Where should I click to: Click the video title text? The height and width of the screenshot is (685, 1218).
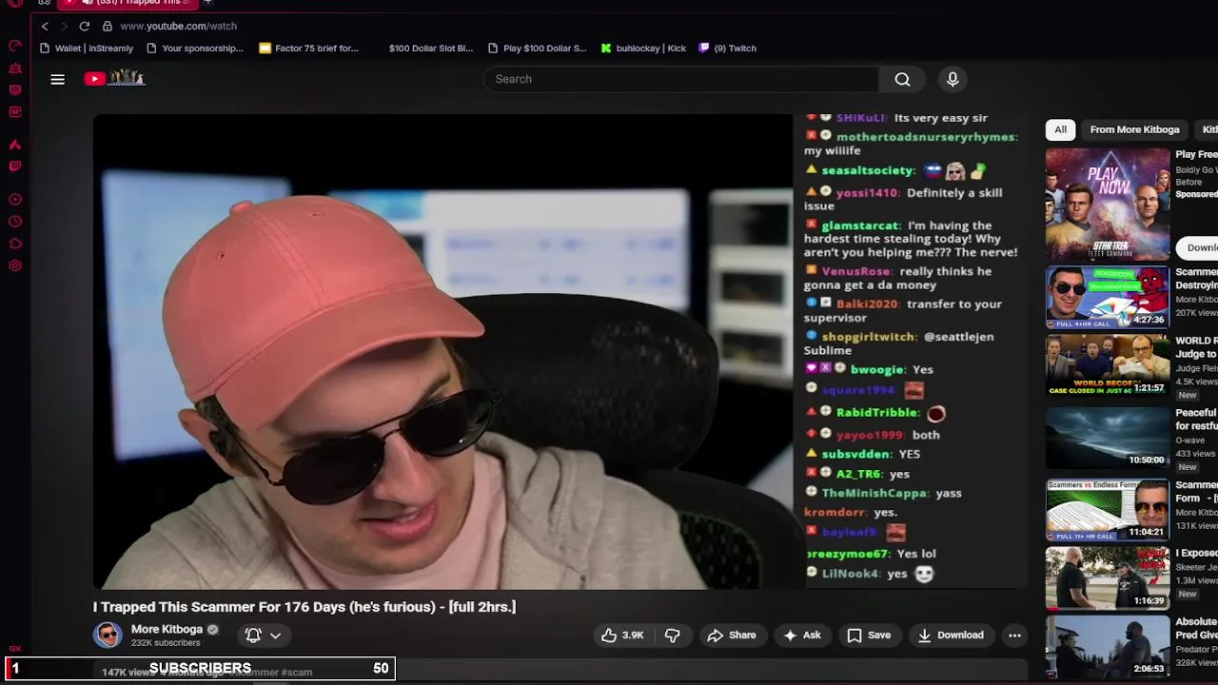tap(304, 607)
